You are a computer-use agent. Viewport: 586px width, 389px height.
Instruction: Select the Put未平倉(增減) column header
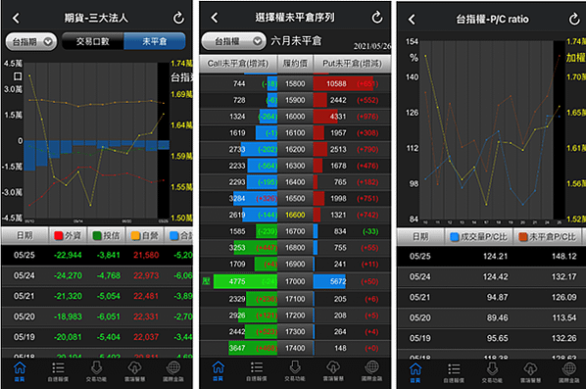click(x=352, y=64)
